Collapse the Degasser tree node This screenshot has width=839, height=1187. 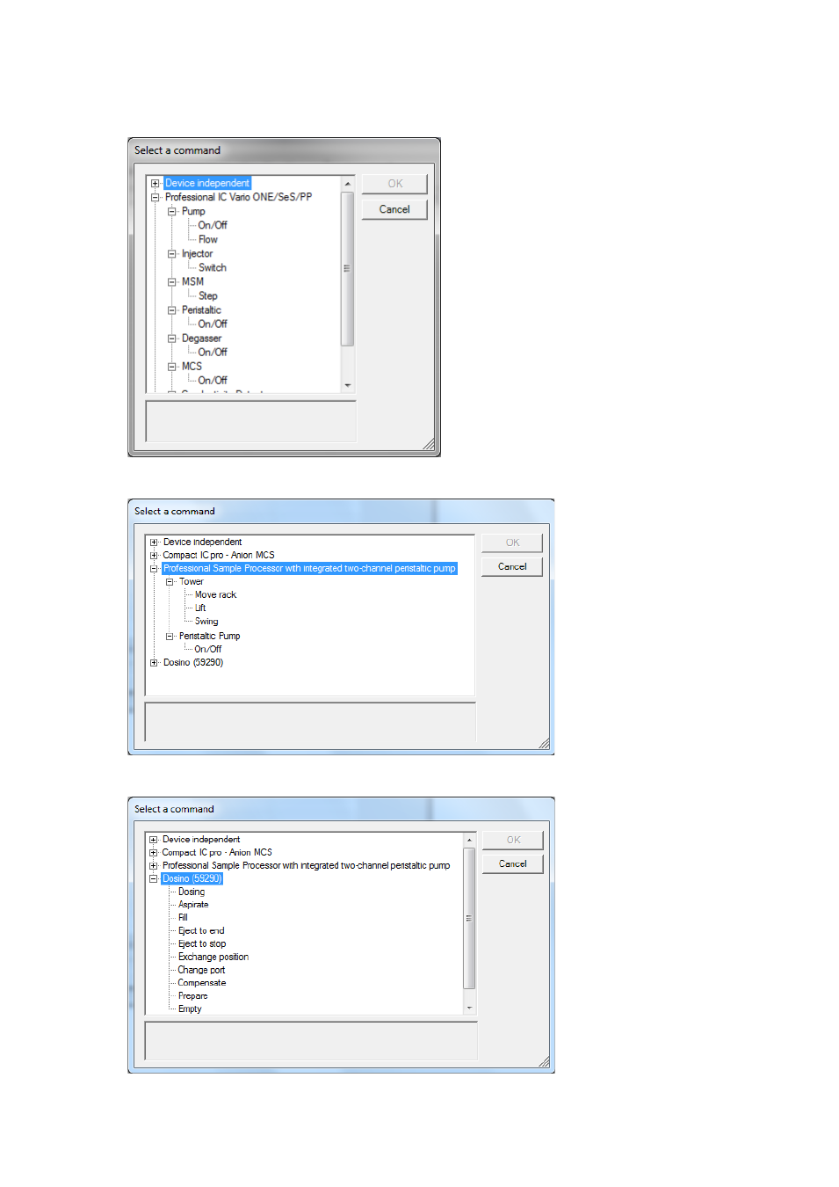[172, 339]
